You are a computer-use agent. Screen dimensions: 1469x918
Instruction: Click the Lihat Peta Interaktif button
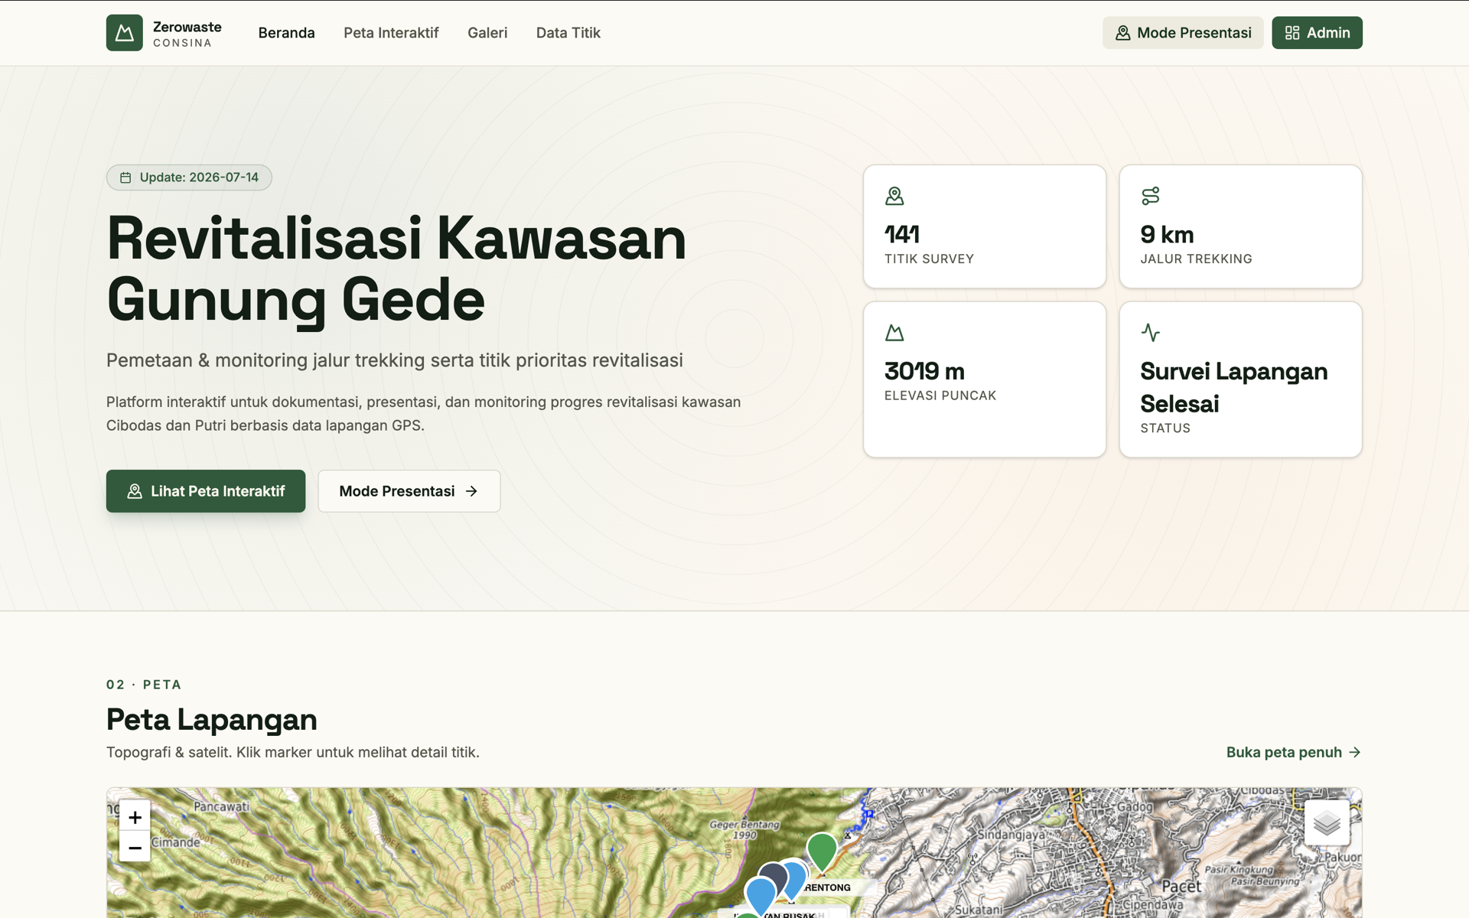tap(206, 491)
